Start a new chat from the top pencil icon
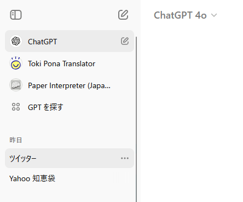Viewport: 243px width, 202px height. 123,15
